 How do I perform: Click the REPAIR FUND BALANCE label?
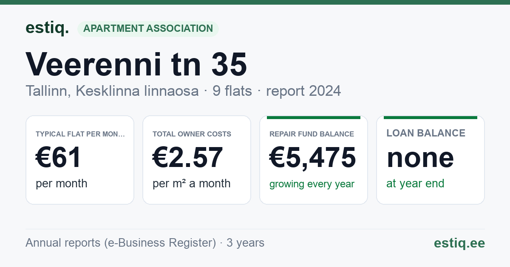click(312, 134)
